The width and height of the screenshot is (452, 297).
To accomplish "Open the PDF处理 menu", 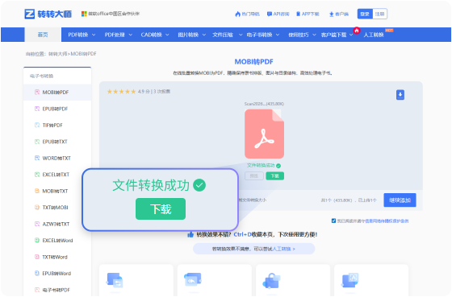I will coord(115,35).
